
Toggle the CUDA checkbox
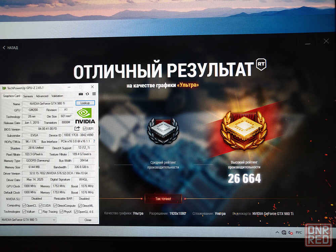tap(41, 206)
